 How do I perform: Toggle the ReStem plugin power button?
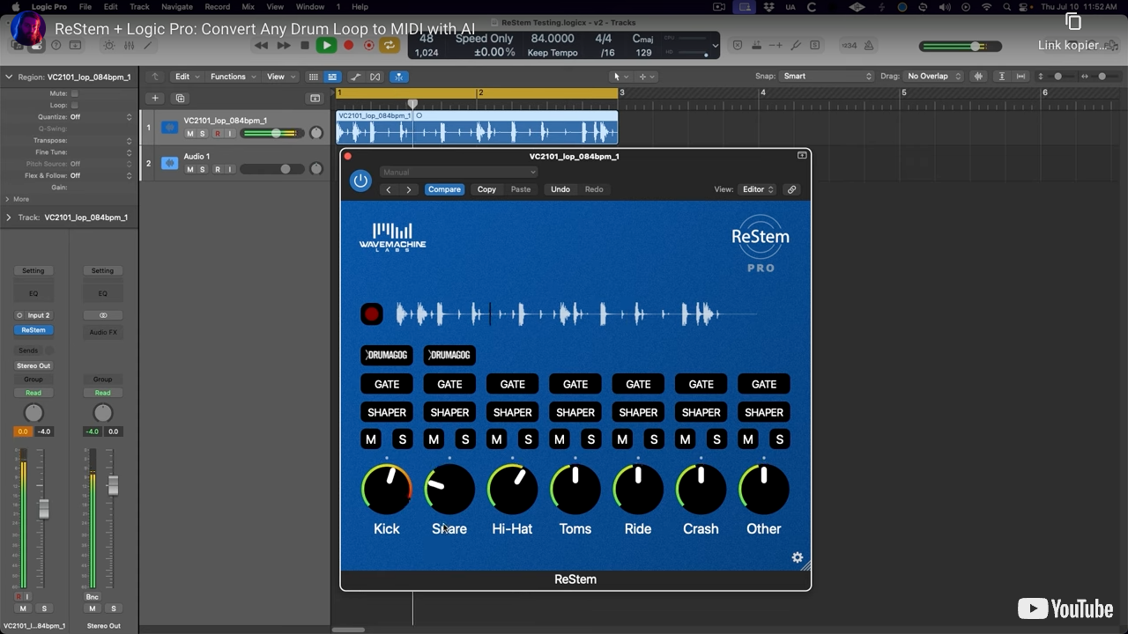(360, 181)
